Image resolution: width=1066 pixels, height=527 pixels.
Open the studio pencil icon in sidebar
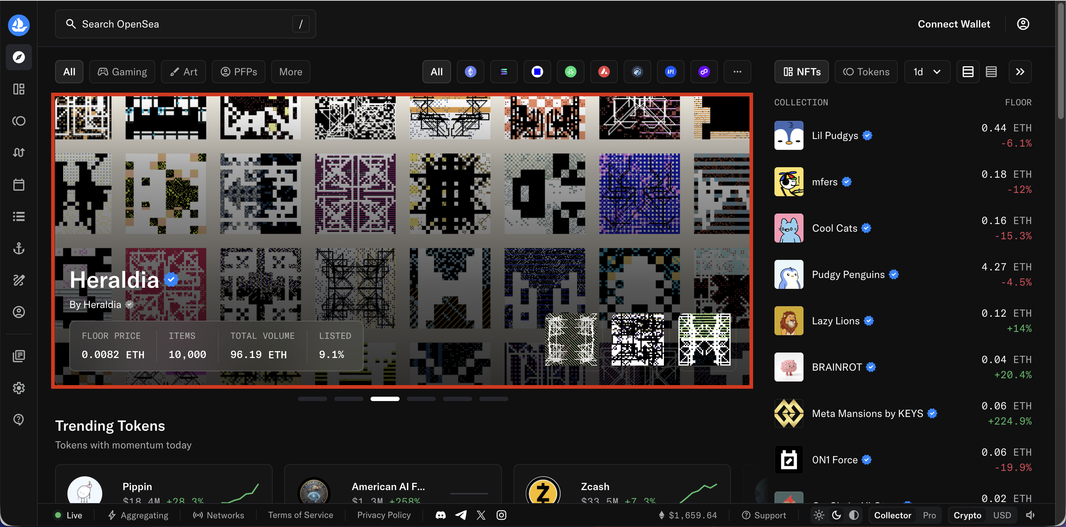tap(18, 280)
